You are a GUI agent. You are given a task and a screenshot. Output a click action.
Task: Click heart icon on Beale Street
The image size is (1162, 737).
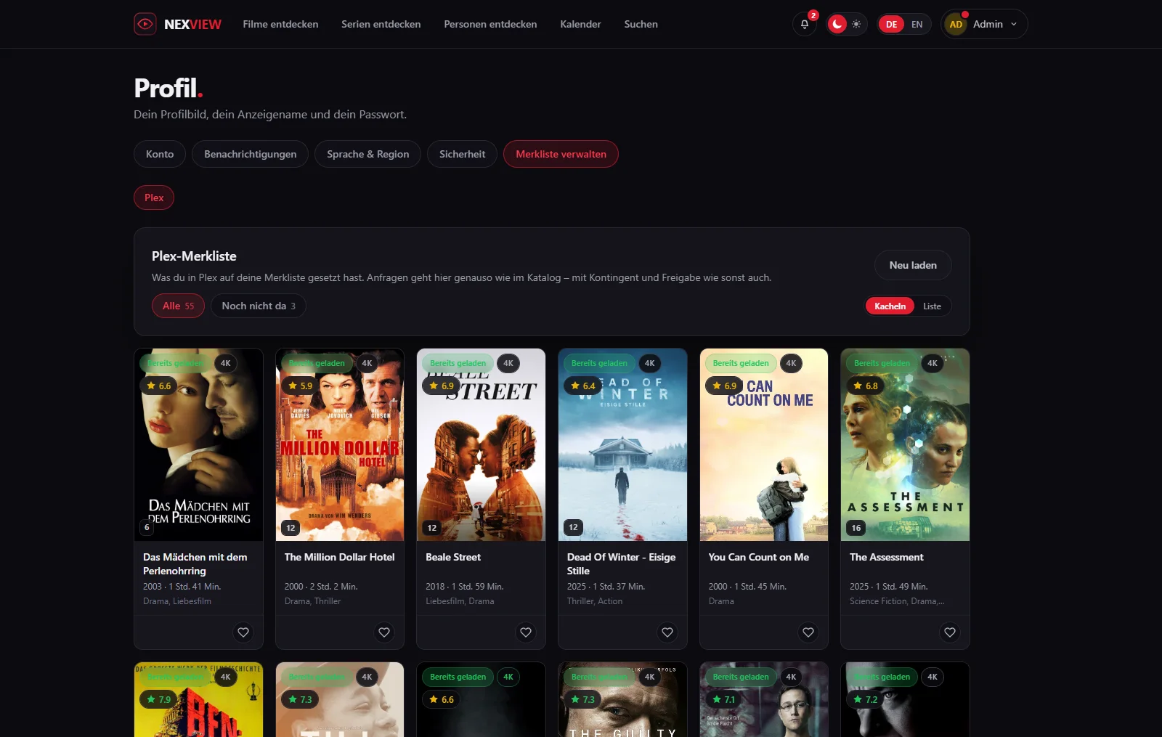coord(526,632)
